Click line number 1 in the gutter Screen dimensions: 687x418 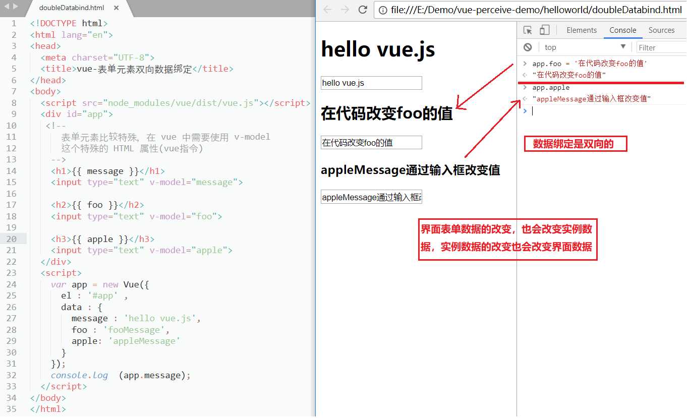14,23
